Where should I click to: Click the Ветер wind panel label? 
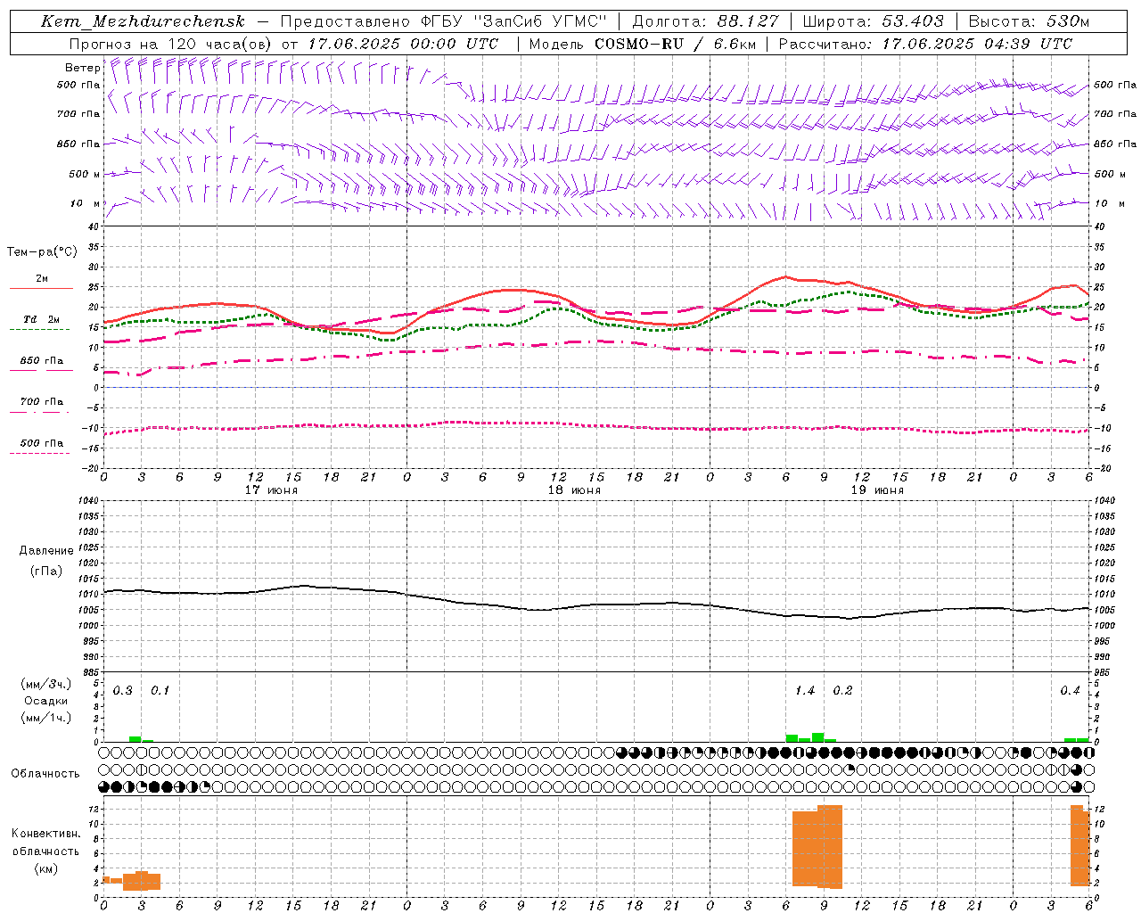[83, 68]
